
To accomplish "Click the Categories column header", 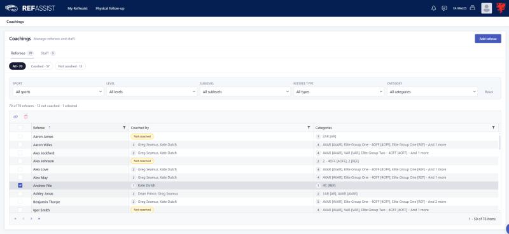I will click(x=324, y=128).
